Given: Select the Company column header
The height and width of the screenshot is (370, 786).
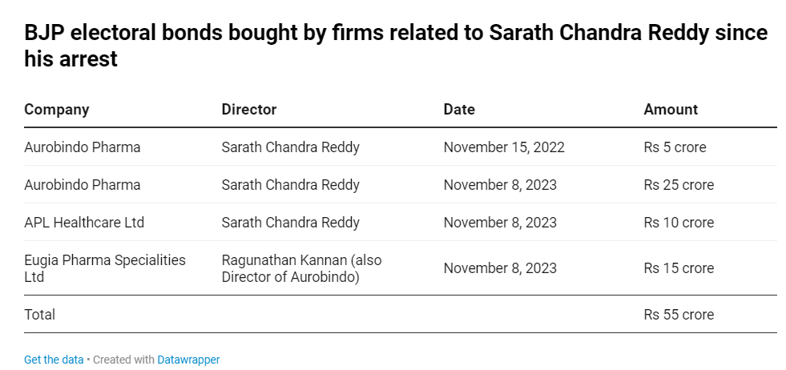Looking at the screenshot, I should click(57, 109).
